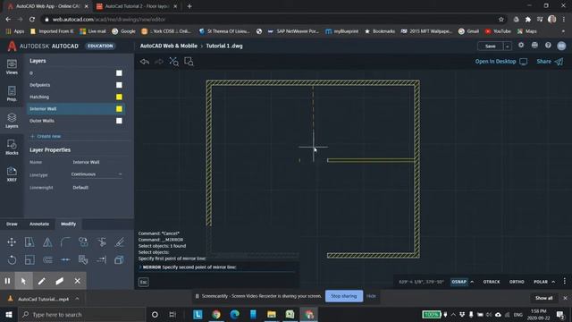This screenshot has width=572, height=322.
Task: Switch to the Draw tab
Action: [12, 224]
